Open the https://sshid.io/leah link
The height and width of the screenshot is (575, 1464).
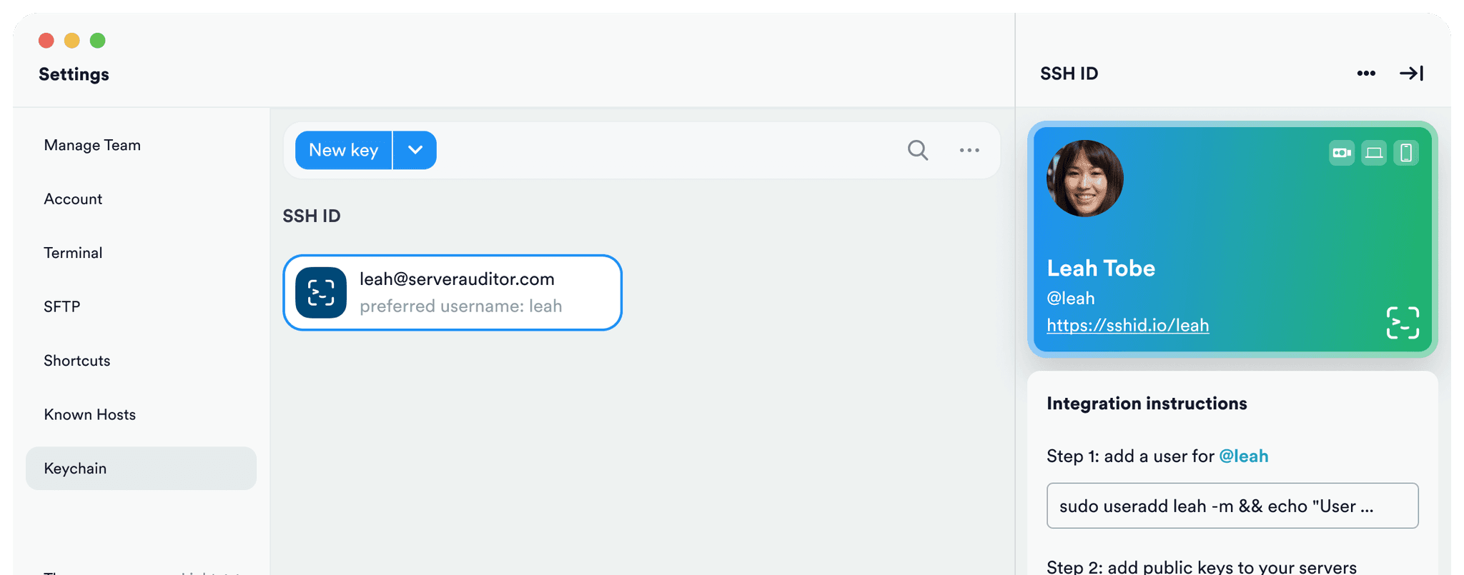(1127, 326)
